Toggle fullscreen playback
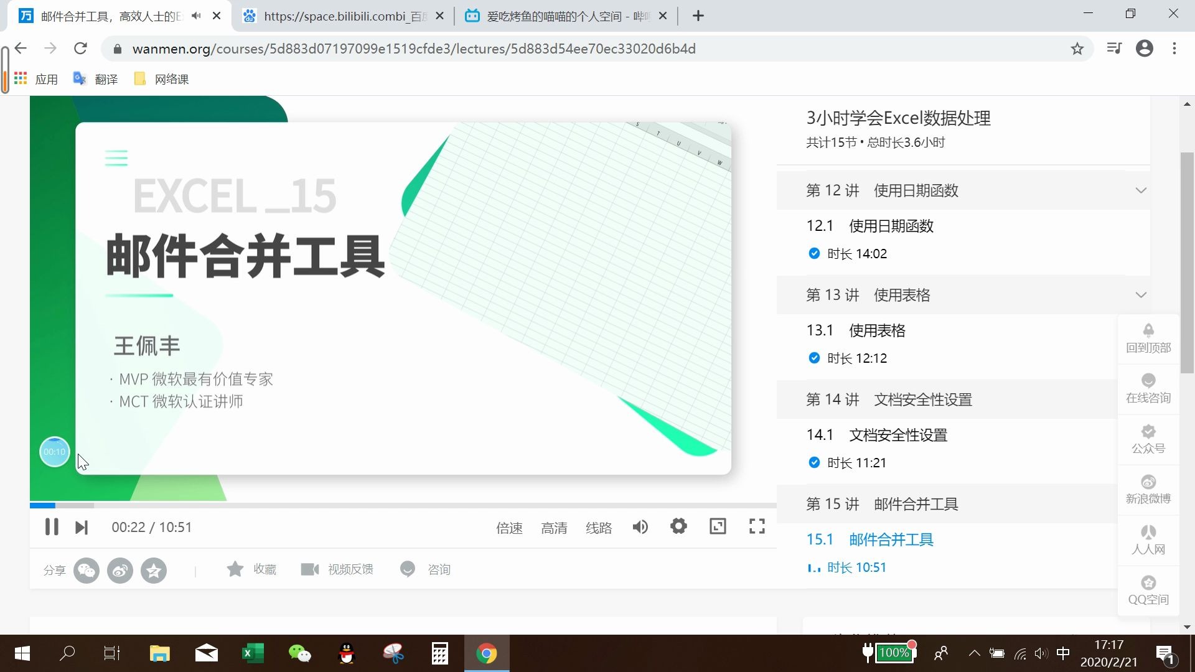This screenshot has height=672, width=1195. tap(756, 526)
